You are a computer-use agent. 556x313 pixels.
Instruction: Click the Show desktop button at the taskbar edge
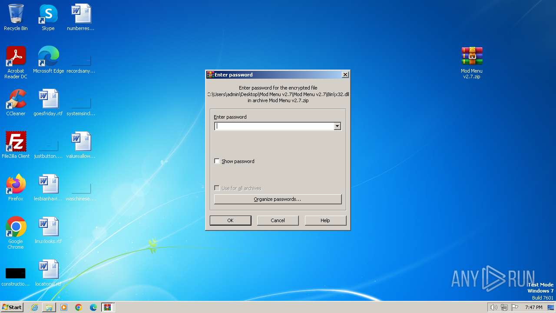point(552,307)
